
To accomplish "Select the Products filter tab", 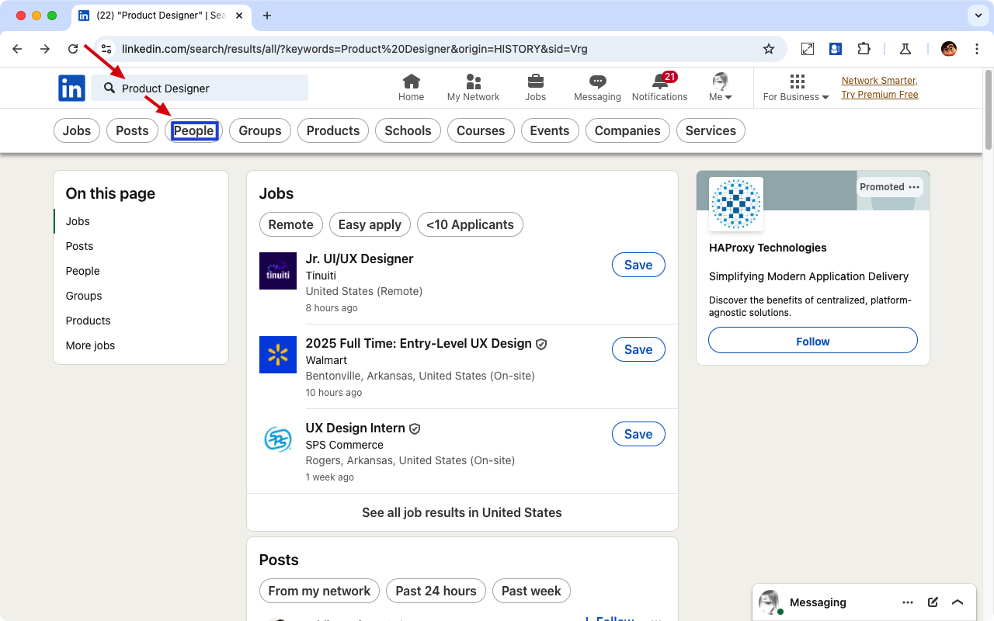I will tap(333, 130).
